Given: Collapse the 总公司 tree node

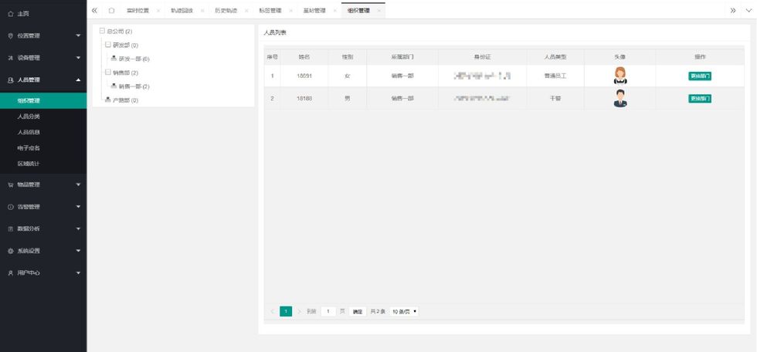Looking at the screenshot, I should click(x=102, y=31).
